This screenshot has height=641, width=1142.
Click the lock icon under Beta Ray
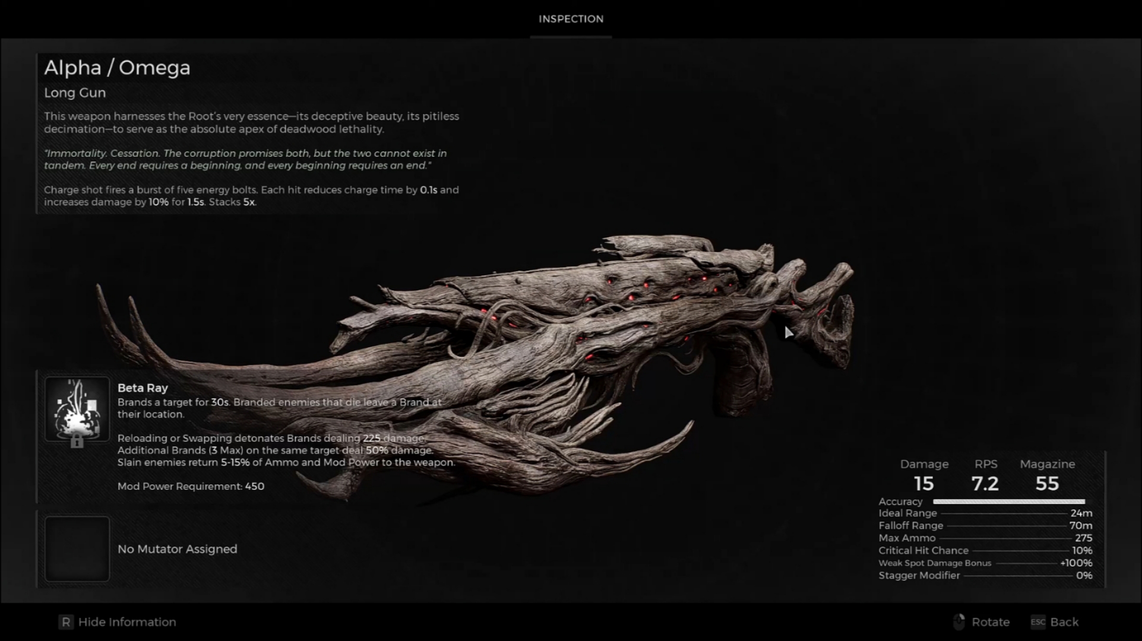click(77, 442)
